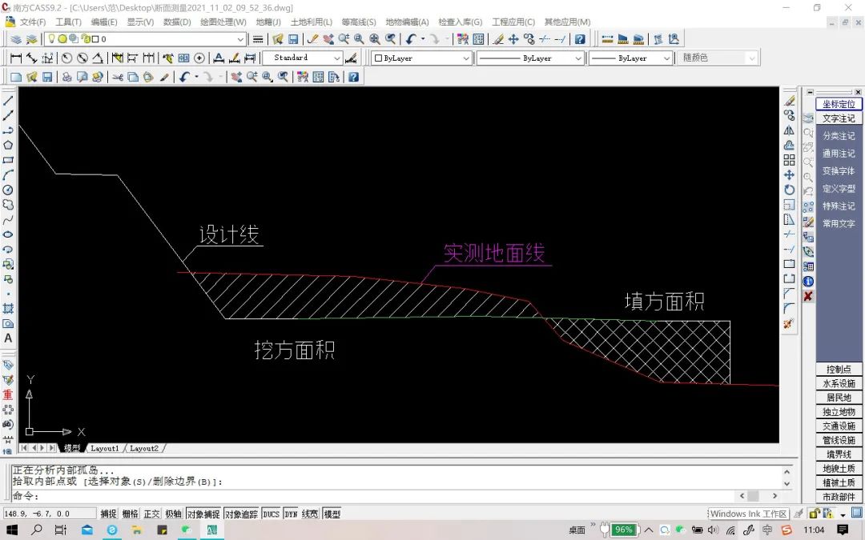
Task: Toggle 对象捕捉 object snap in status bar
Action: coord(203,514)
